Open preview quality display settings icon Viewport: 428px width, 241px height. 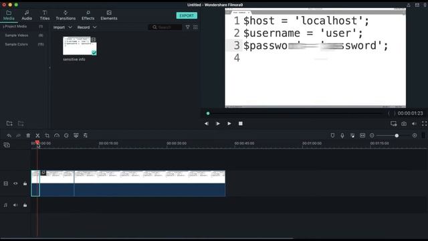(x=394, y=124)
